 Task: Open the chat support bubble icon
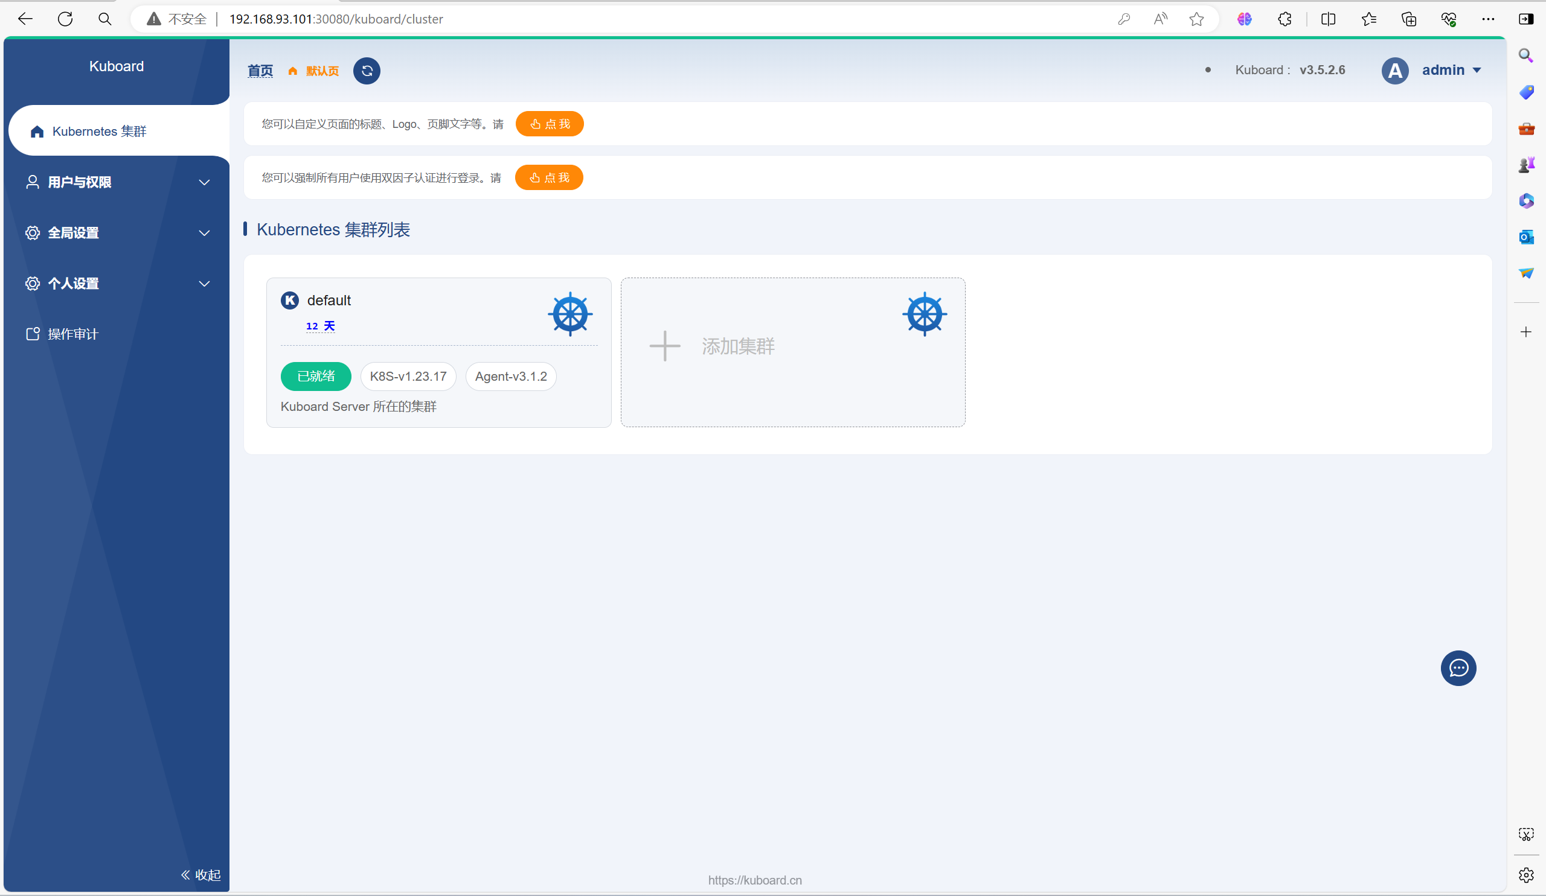point(1458,668)
